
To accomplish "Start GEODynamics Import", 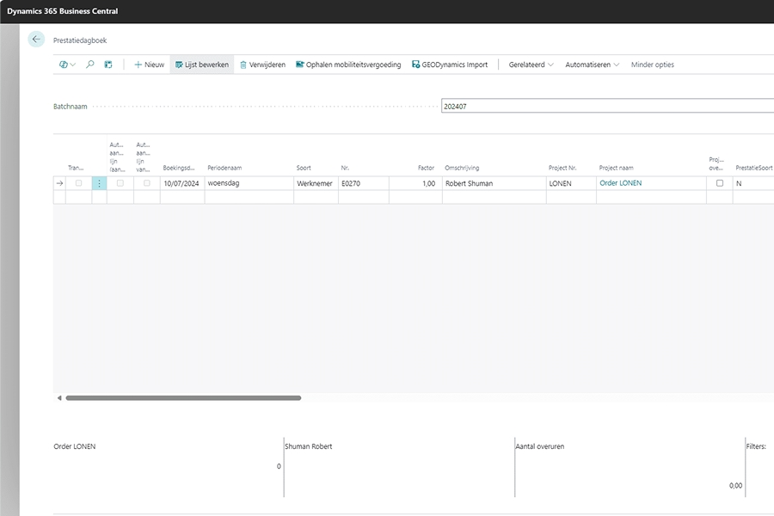I will coord(450,64).
